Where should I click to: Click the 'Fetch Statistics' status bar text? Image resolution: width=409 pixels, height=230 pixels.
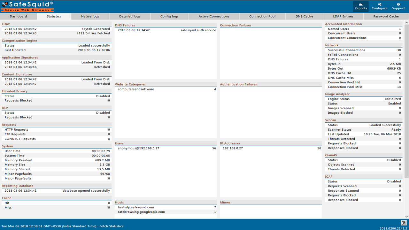coord(111,226)
